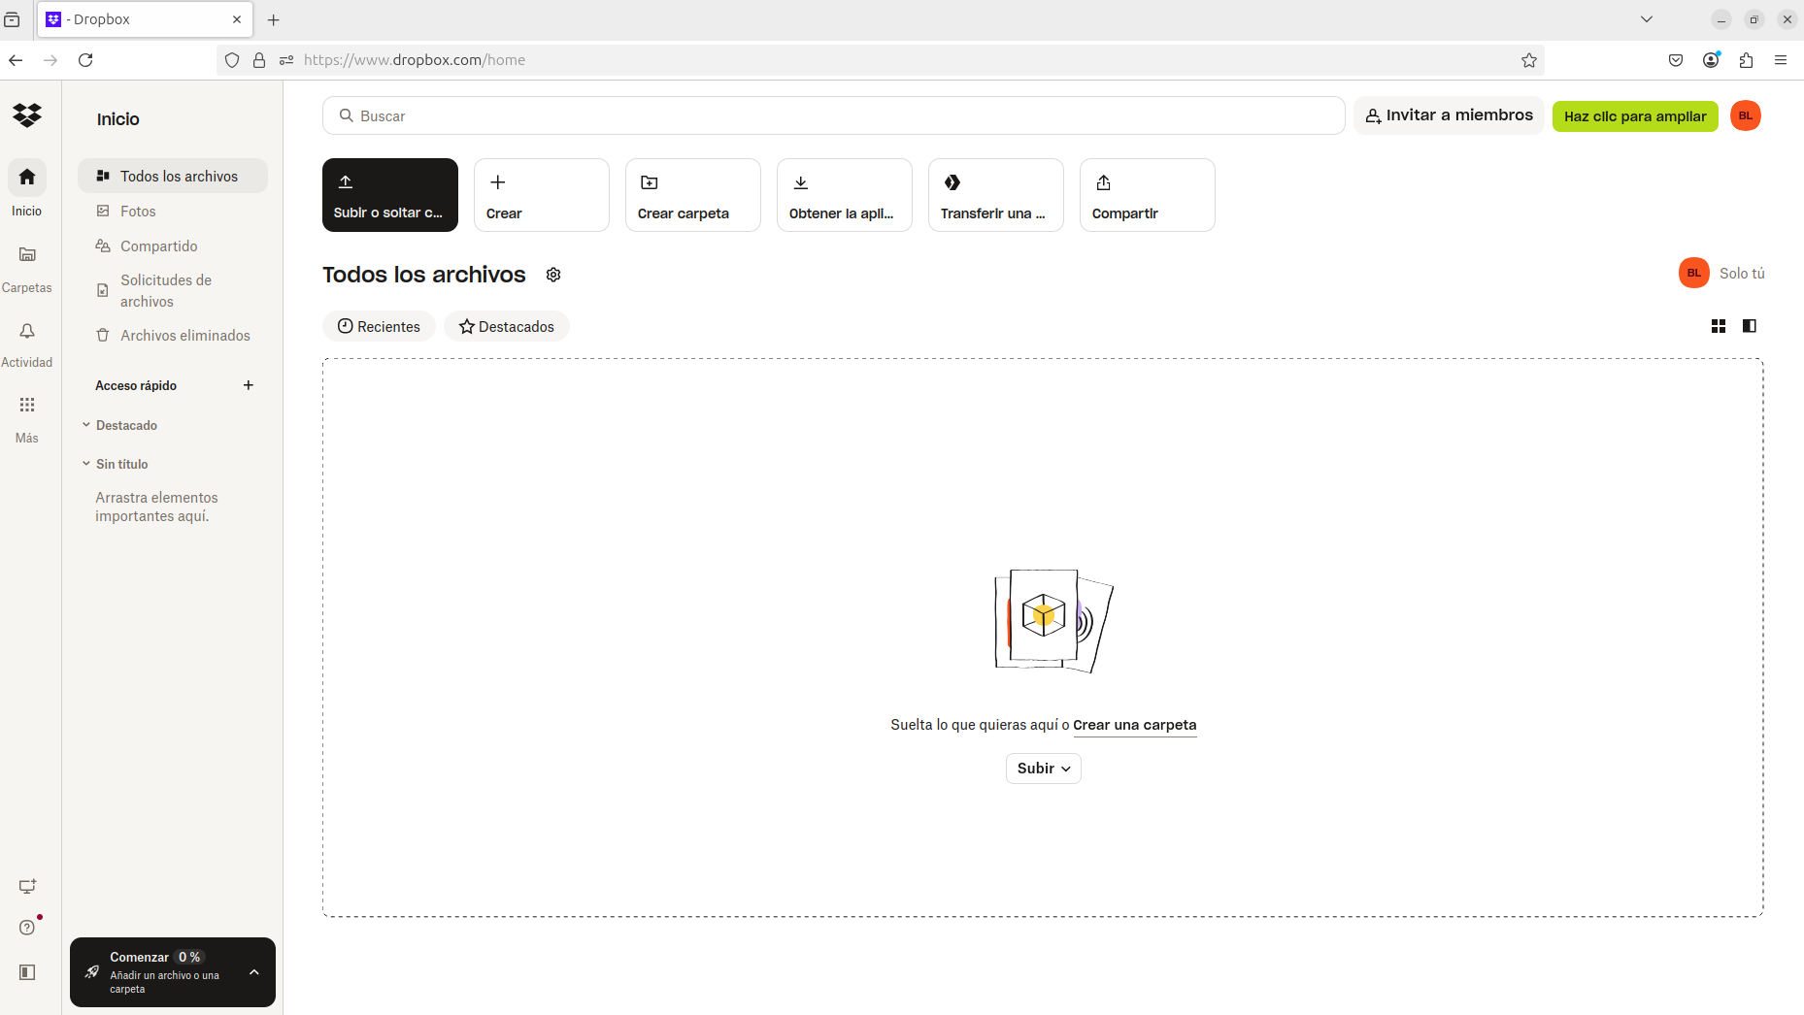Open the help question mark icon
The height and width of the screenshot is (1015, 1804).
pos(27,928)
